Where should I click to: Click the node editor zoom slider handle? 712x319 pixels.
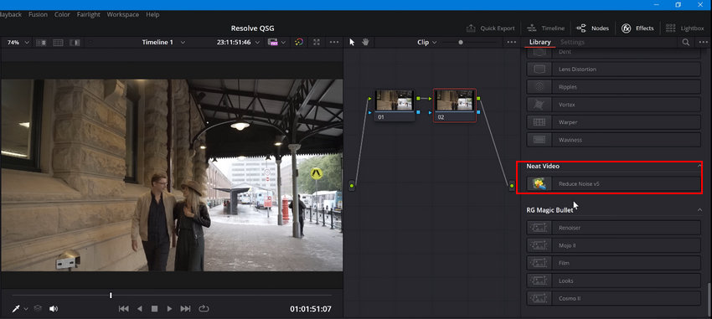pyautogui.click(x=461, y=42)
